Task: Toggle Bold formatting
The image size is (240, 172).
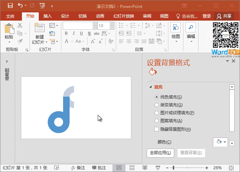Action: click(66, 33)
